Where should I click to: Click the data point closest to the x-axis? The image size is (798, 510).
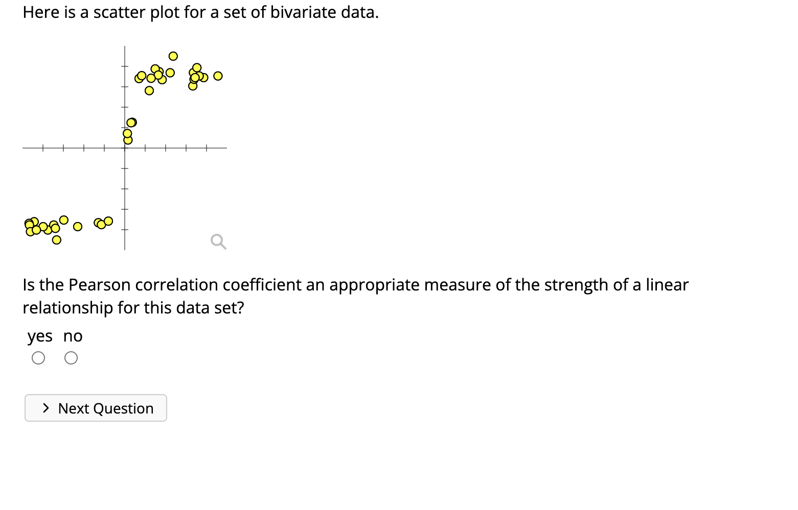pyautogui.click(x=128, y=140)
